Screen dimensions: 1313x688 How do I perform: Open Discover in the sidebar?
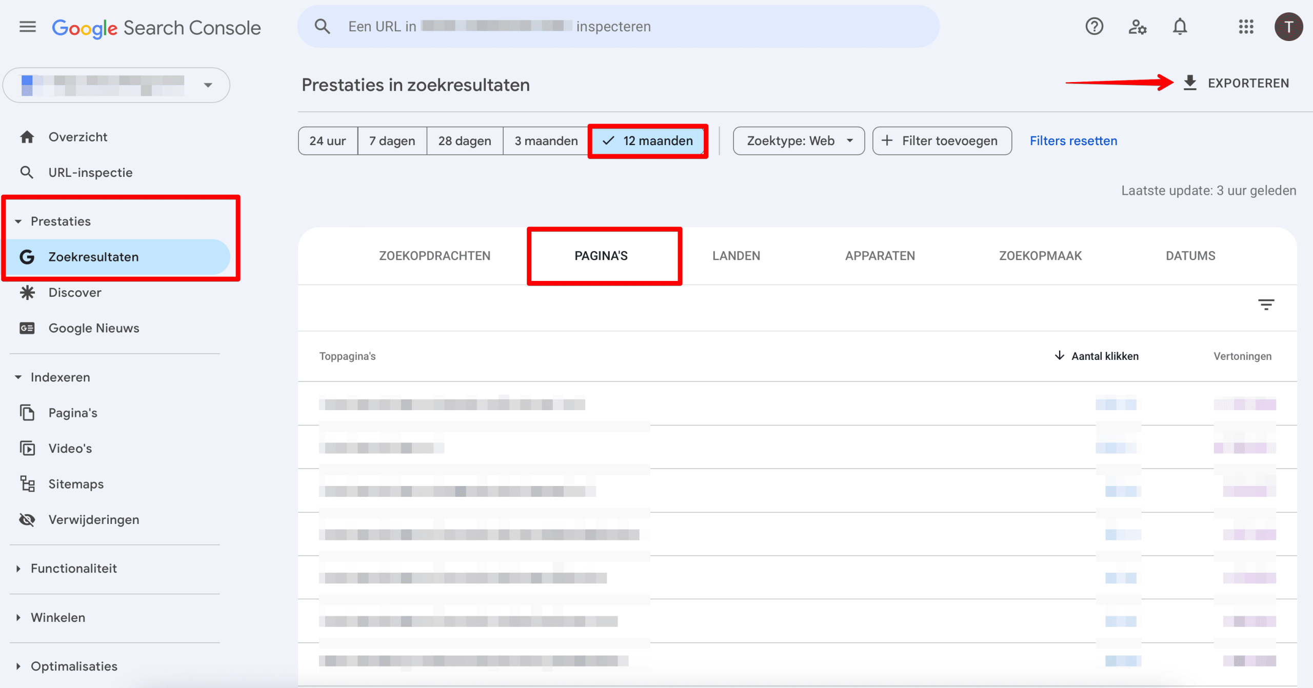pyautogui.click(x=116, y=292)
